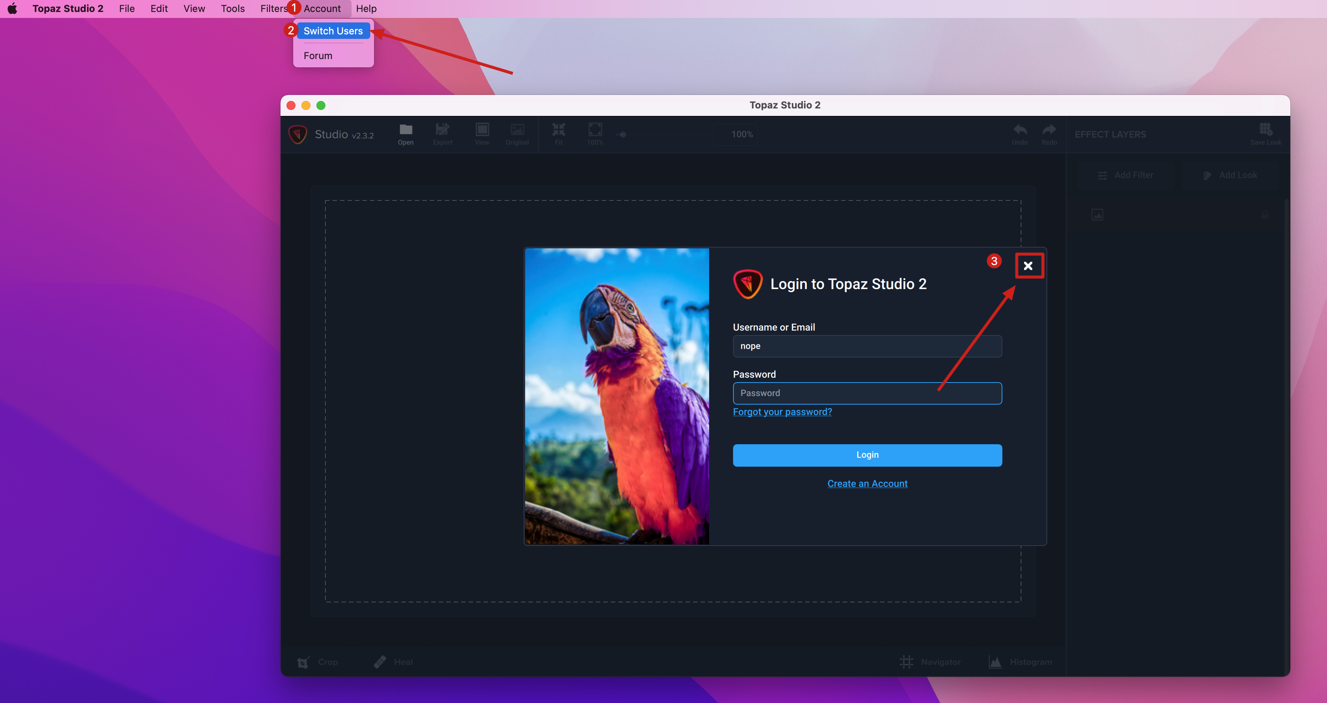The height and width of the screenshot is (703, 1327).
Task: Click into the Password input field
Action: click(x=867, y=393)
